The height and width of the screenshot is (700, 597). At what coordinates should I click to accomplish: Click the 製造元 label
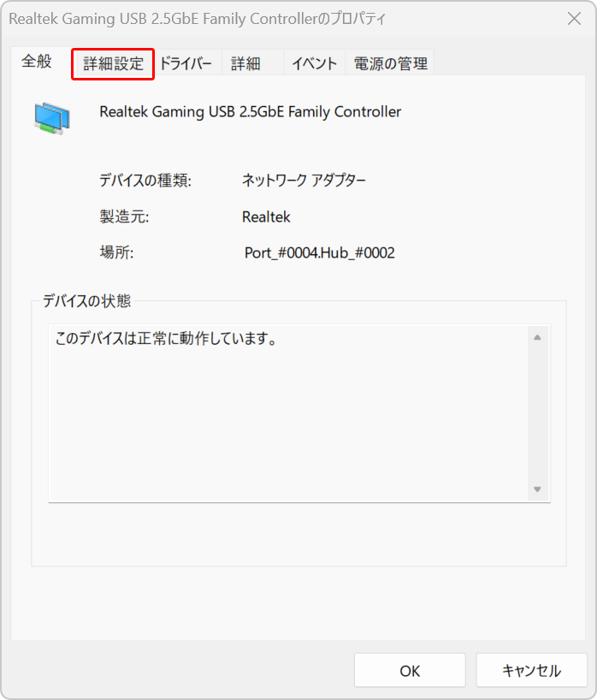124,217
